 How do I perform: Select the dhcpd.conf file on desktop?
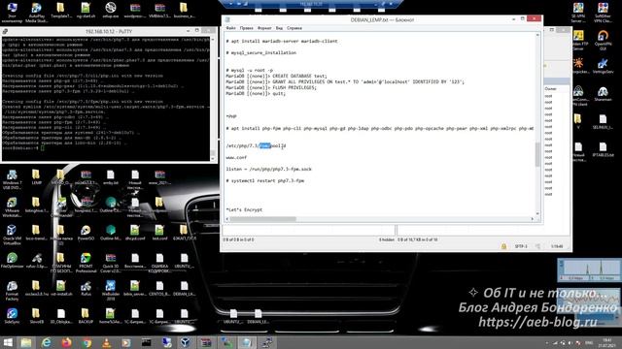(x=135, y=233)
